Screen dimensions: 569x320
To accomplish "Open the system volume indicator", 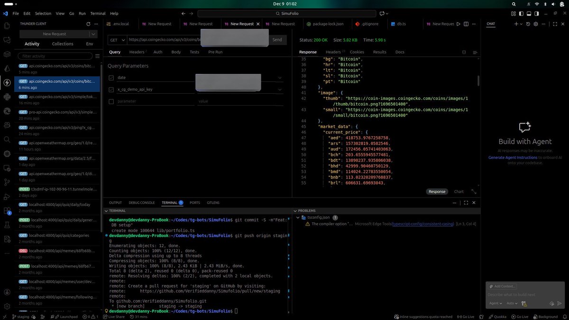I will (x=552, y=3).
